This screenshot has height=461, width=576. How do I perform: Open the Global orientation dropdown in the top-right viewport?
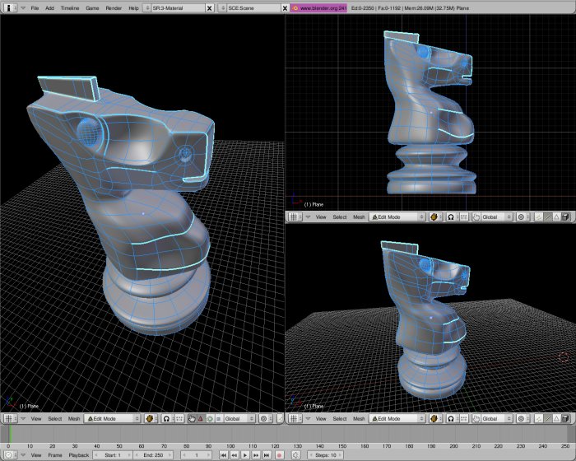pos(496,217)
